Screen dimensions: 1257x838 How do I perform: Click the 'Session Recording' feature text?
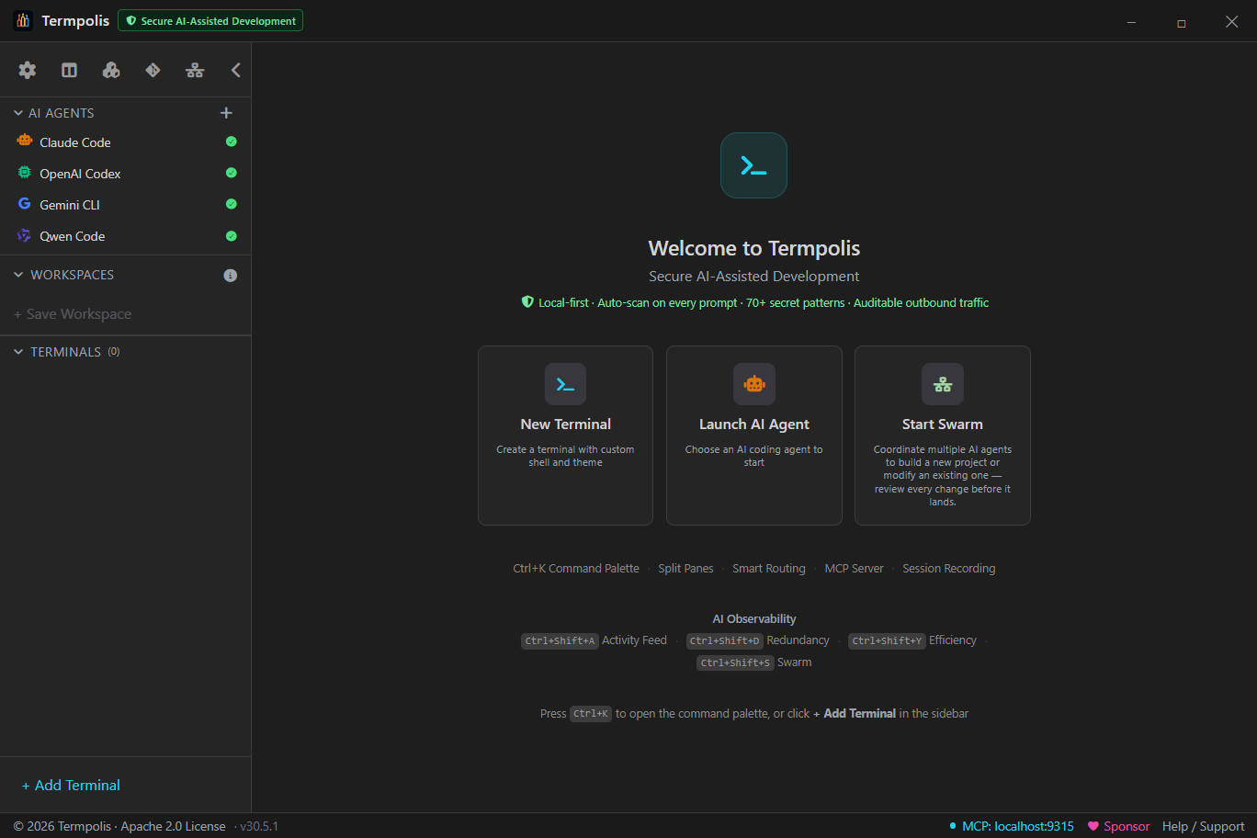pyautogui.click(x=949, y=569)
